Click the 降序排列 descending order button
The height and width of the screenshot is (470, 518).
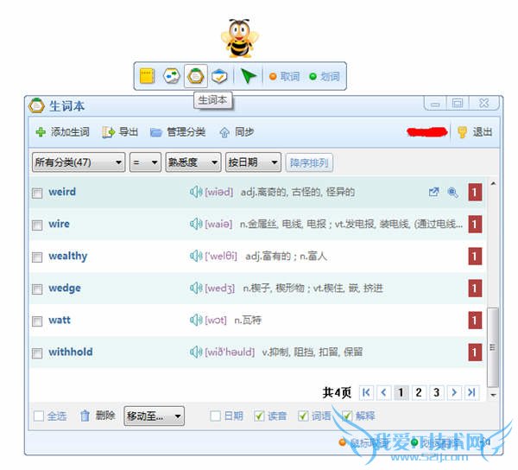pos(309,162)
